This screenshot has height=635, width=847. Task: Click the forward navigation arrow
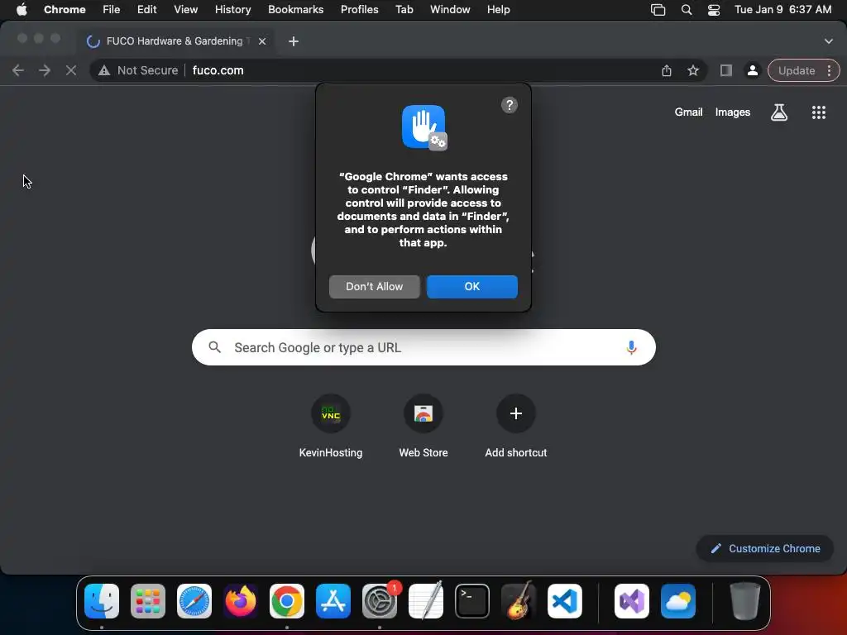point(45,71)
